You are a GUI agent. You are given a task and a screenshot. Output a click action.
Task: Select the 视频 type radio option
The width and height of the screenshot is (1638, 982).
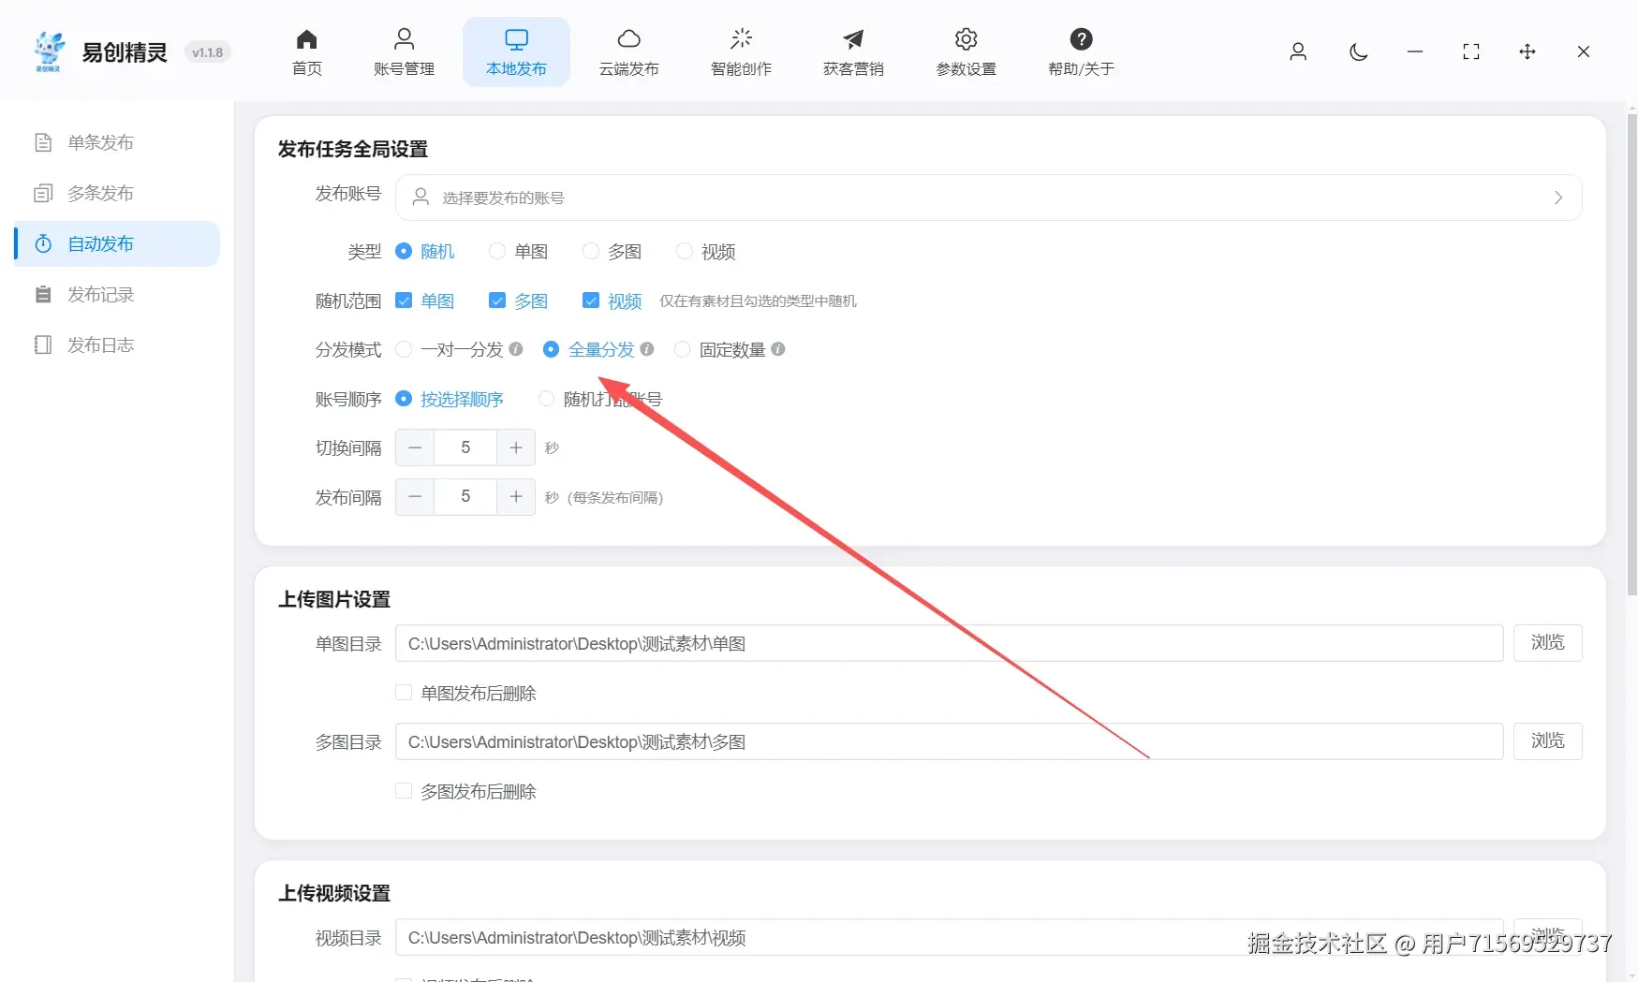(684, 251)
